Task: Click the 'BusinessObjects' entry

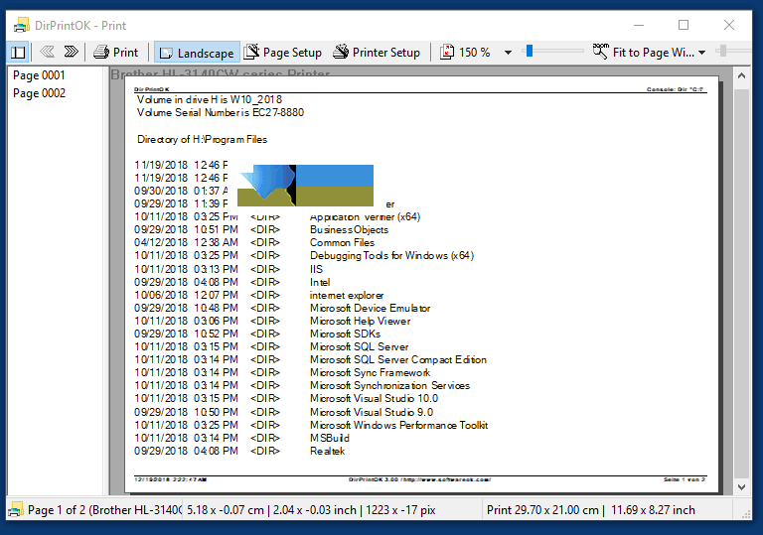Action: pos(349,229)
